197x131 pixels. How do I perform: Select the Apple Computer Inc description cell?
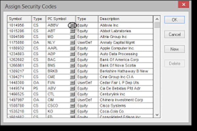coord(126,48)
